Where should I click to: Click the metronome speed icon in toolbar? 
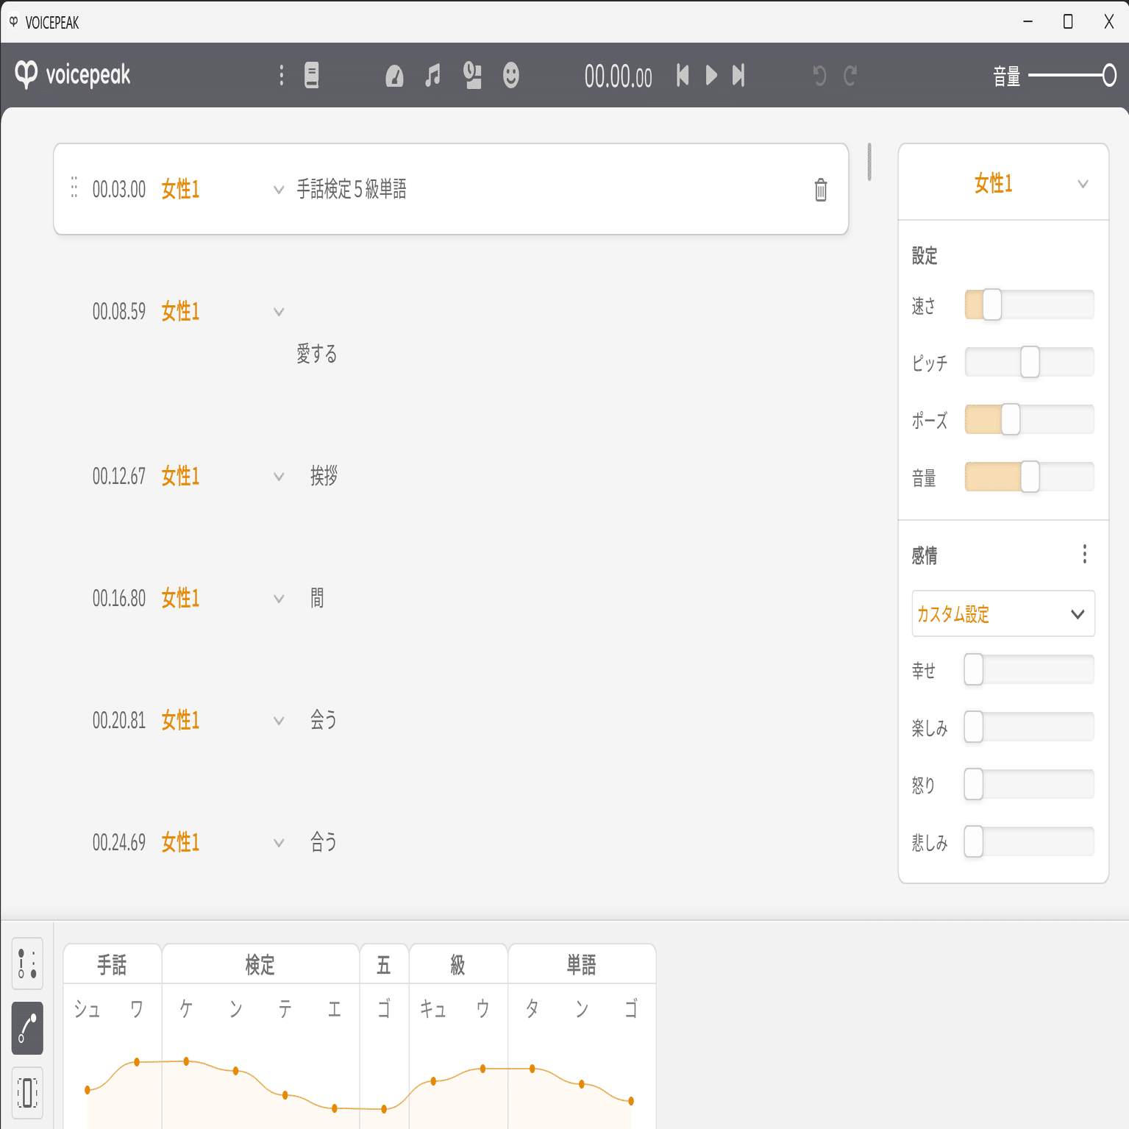pyautogui.click(x=394, y=76)
